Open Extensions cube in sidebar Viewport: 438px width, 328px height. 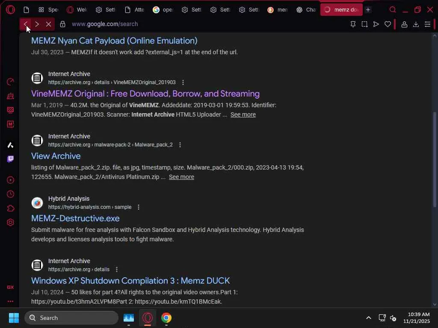coord(10,208)
